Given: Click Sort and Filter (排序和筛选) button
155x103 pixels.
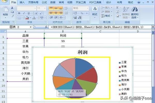Looking at the screenshot, I should click(126, 12).
